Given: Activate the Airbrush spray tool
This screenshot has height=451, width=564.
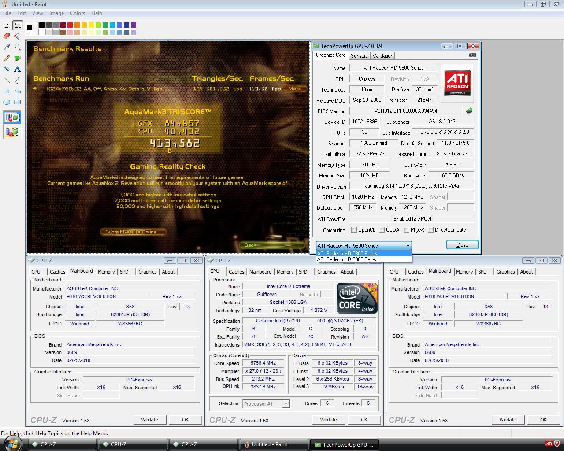Looking at the screenshot, I should point(7,69).
